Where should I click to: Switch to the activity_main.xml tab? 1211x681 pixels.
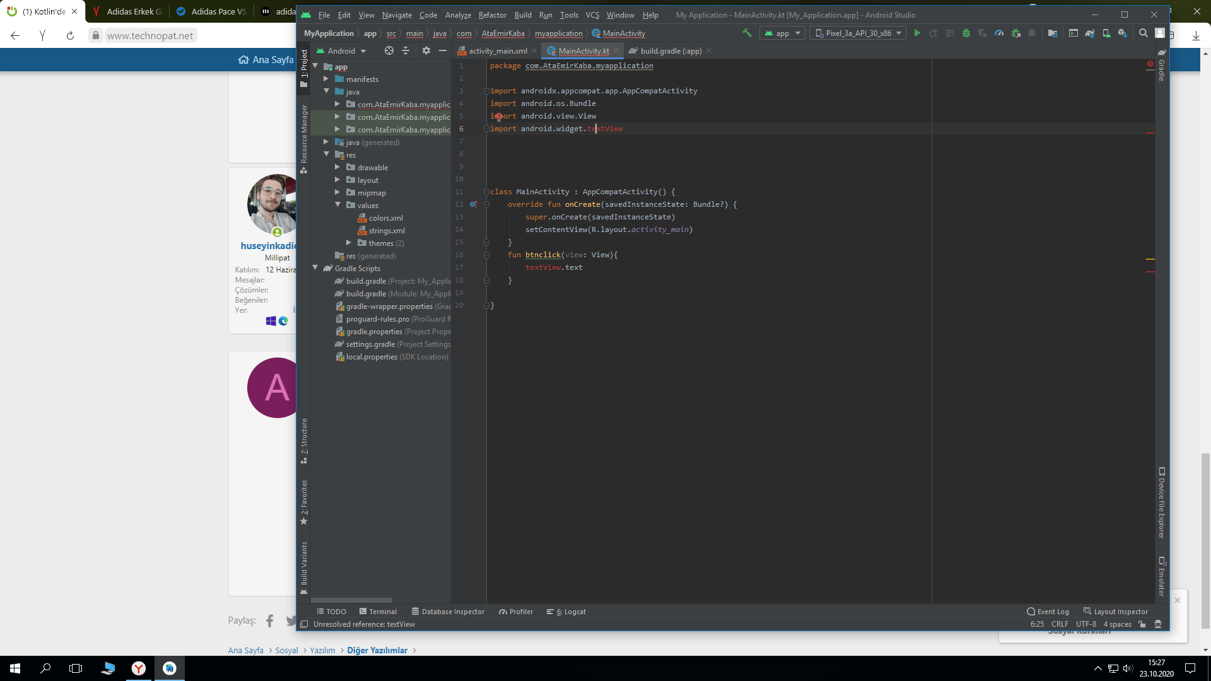[x=497, y=51]
